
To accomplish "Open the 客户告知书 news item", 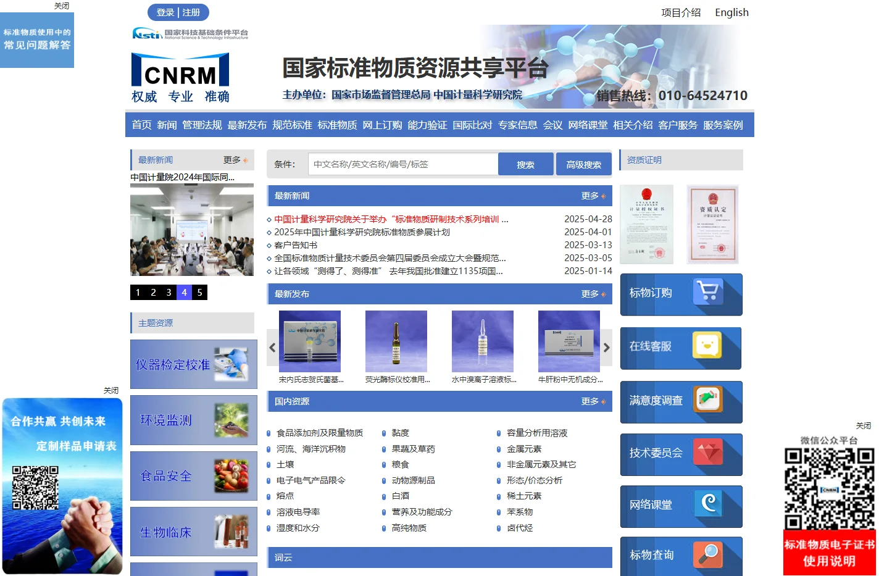I will click(x=296, y=245).
